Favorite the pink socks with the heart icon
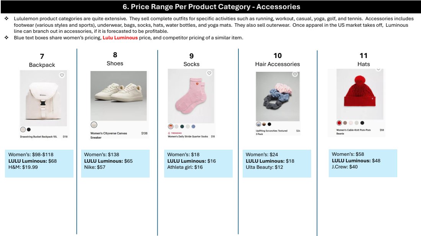The width and height of the screenshot is (421, 236). click(x=209, y=73)
